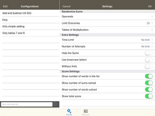Open Tables of Multiplication options
This screenshot has height=116, width=155.
(107, 30)
